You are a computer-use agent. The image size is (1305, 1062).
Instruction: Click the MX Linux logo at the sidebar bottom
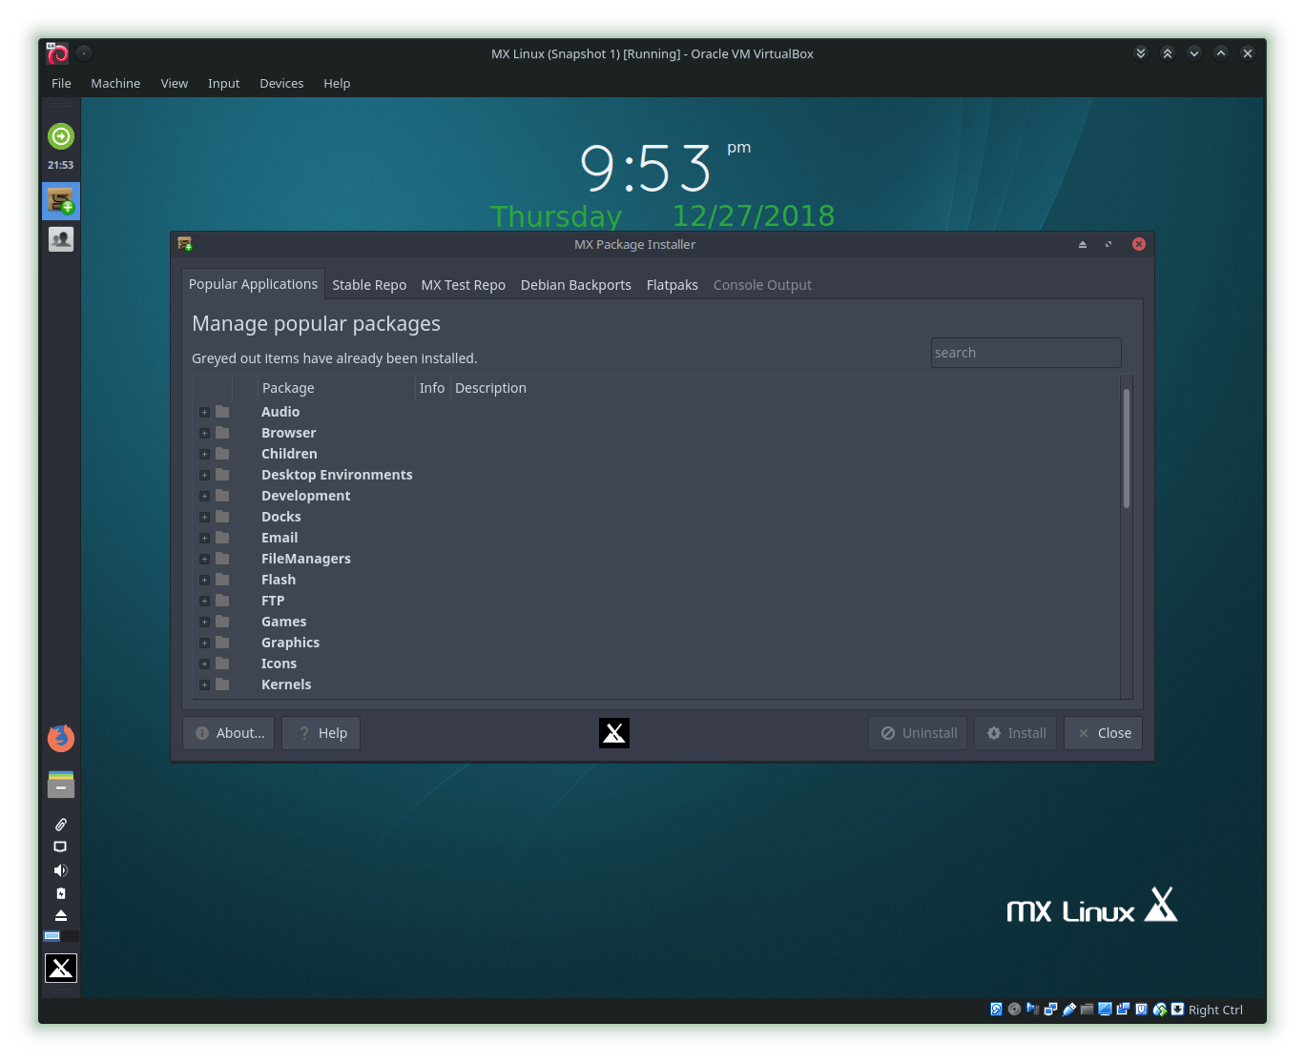(60, 968)
